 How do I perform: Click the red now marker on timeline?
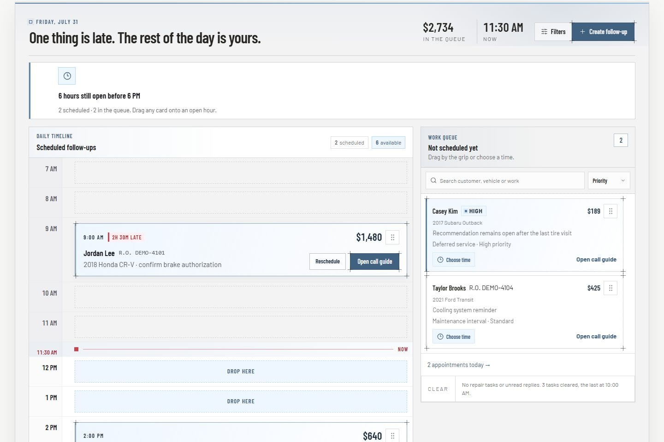coord(77,349)
